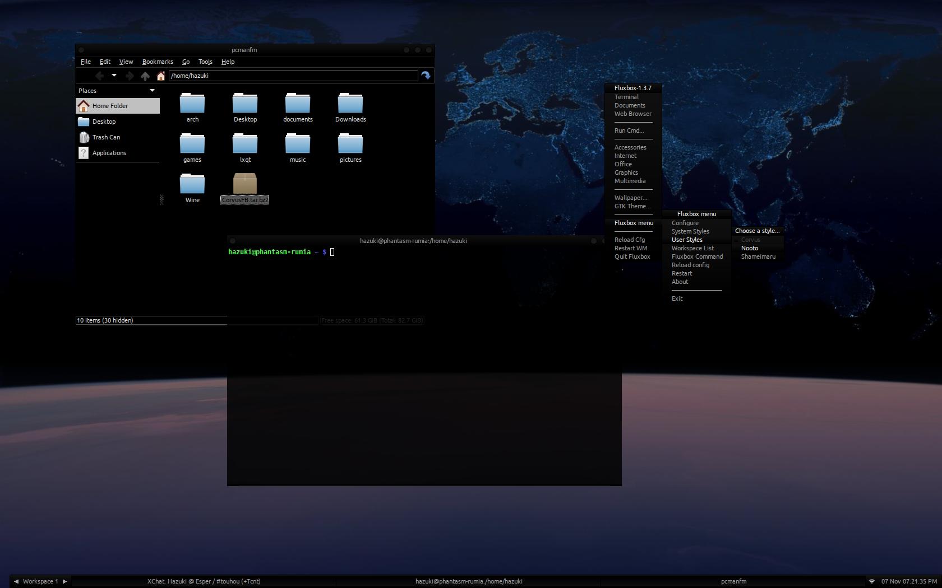
Task: Click Quit Fluxbox menu entry
Action: (634, 256)
